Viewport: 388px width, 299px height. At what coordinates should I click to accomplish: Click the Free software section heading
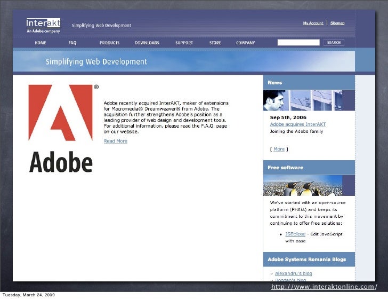tap(285, 168)
